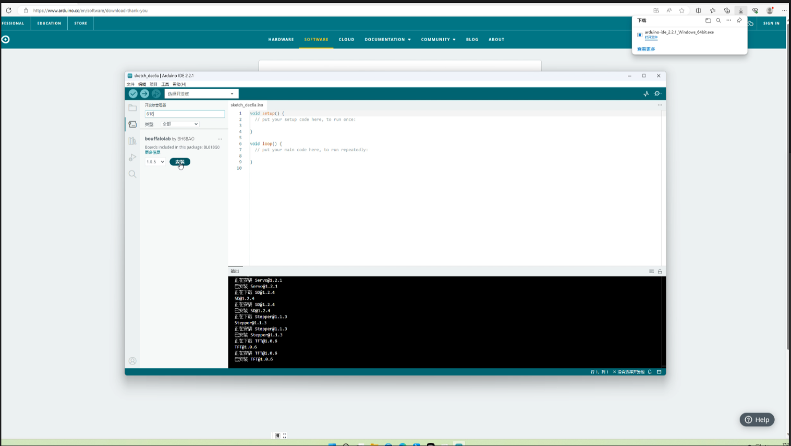Clear the output console with the list icon
This screenshot has width=791, height=446.
tap(651, 271)
